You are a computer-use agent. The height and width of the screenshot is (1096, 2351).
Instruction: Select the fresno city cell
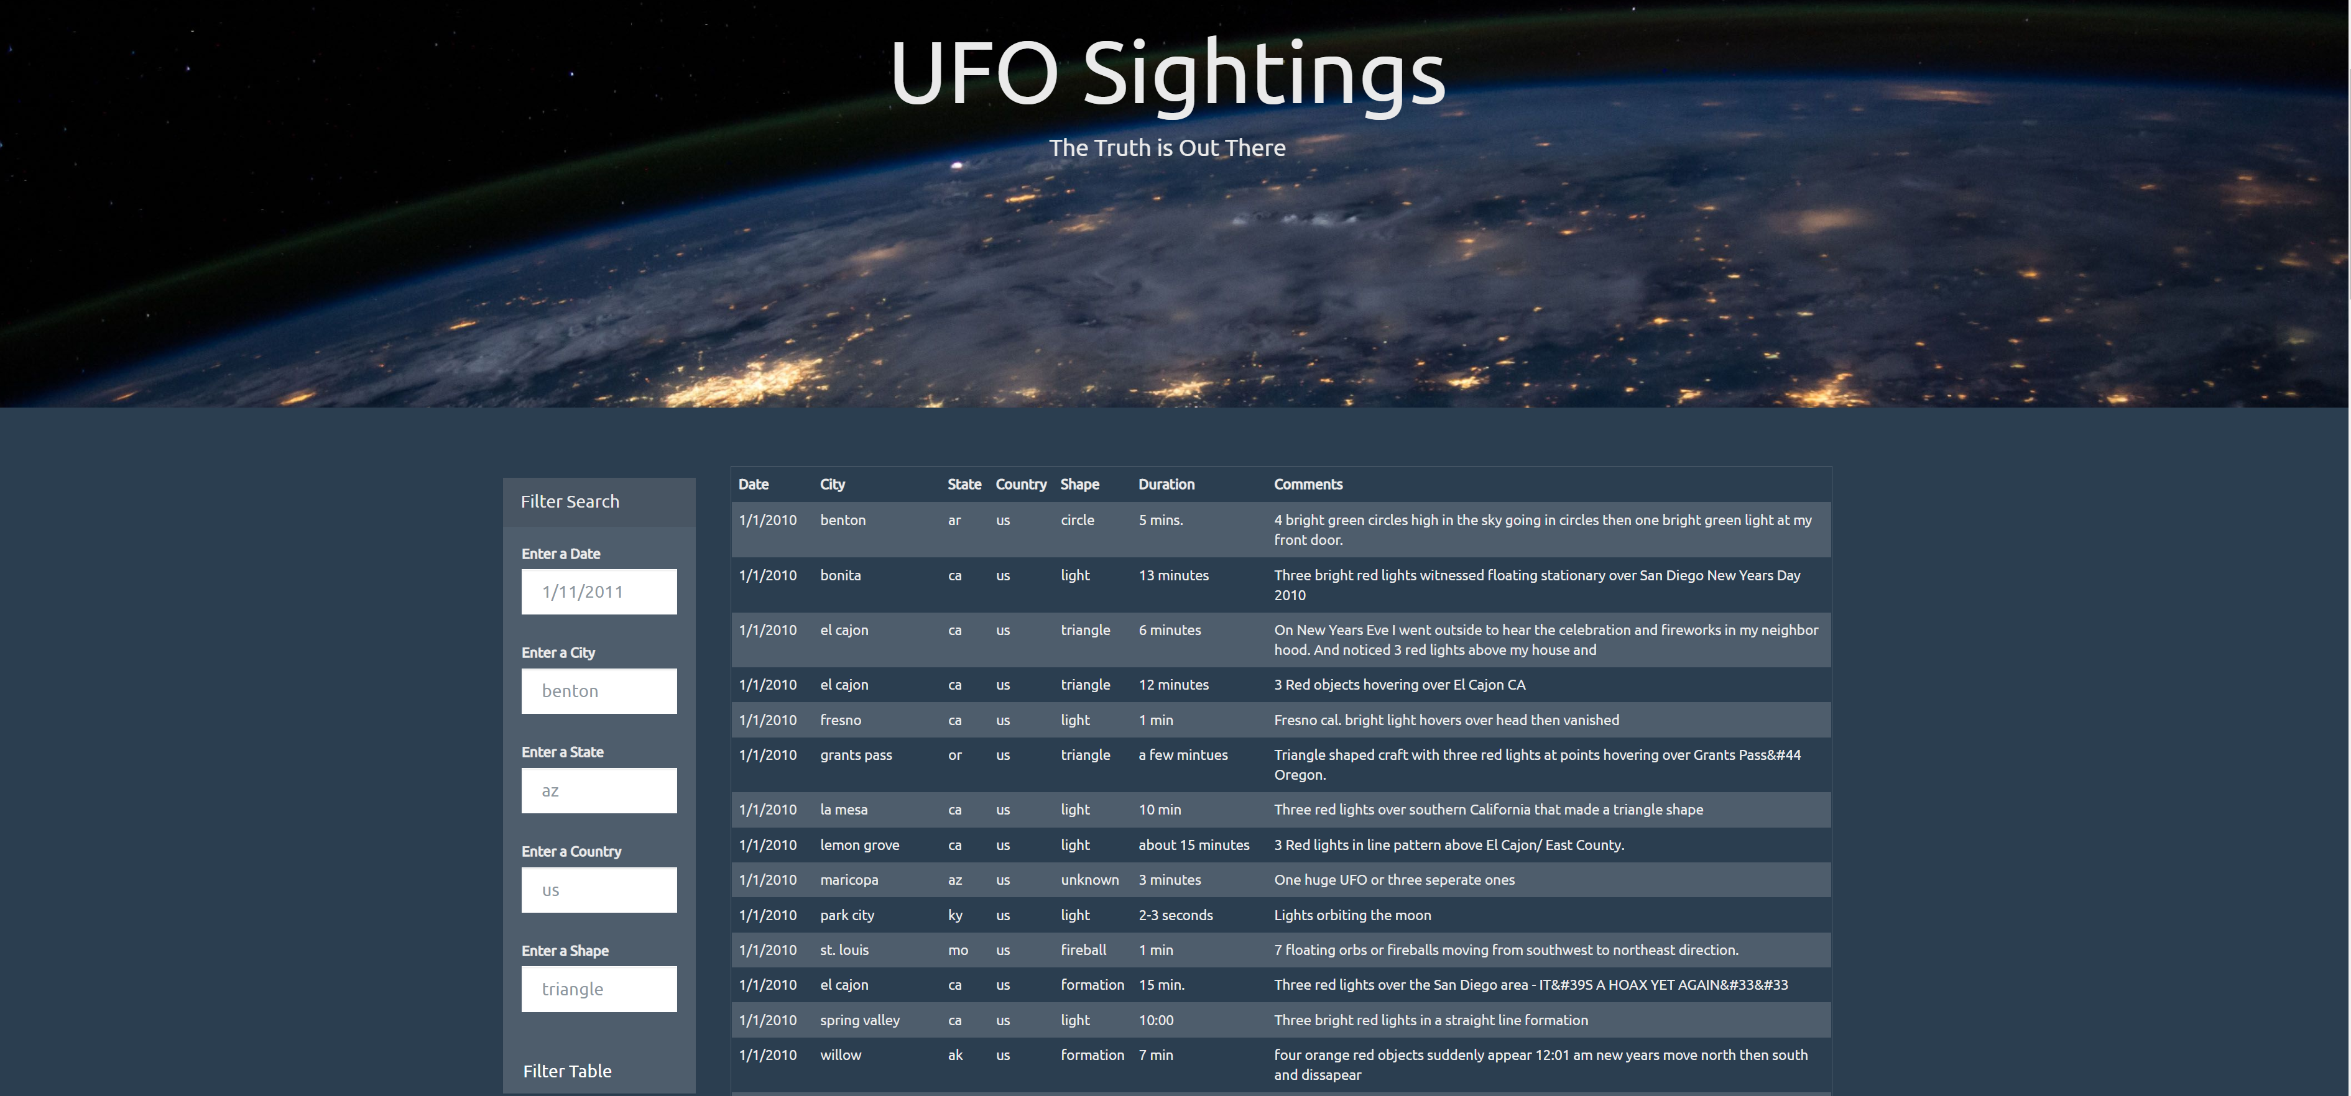[839, 720]
